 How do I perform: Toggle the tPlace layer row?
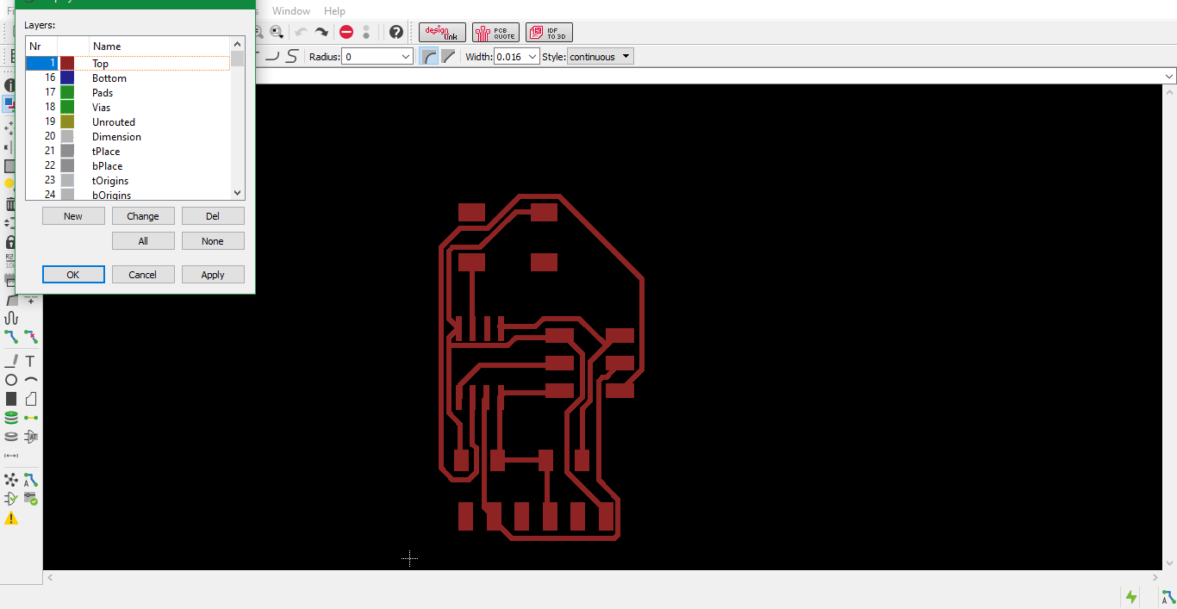tap(128, 152)
